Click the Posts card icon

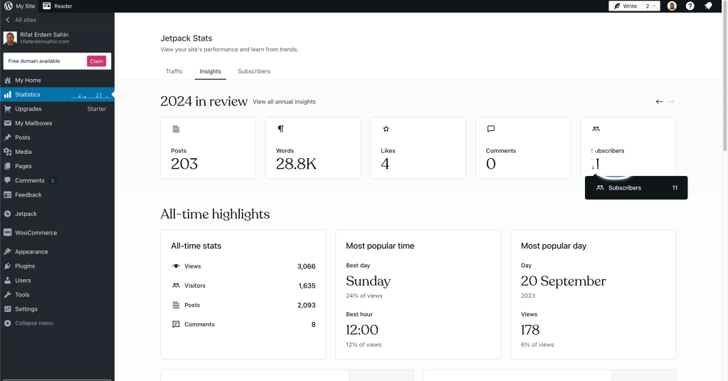(176, 129)
